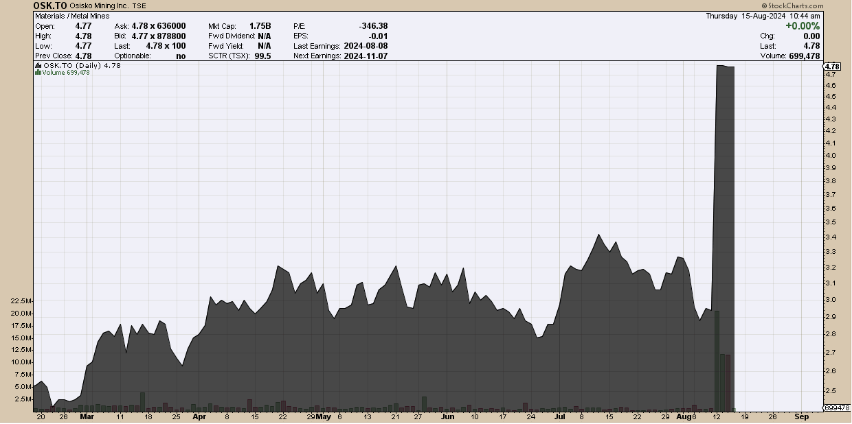The width and height of the screenshot is (852, 424).
Task: Click the Apr label on date axis
Action: tap(199, 416)
